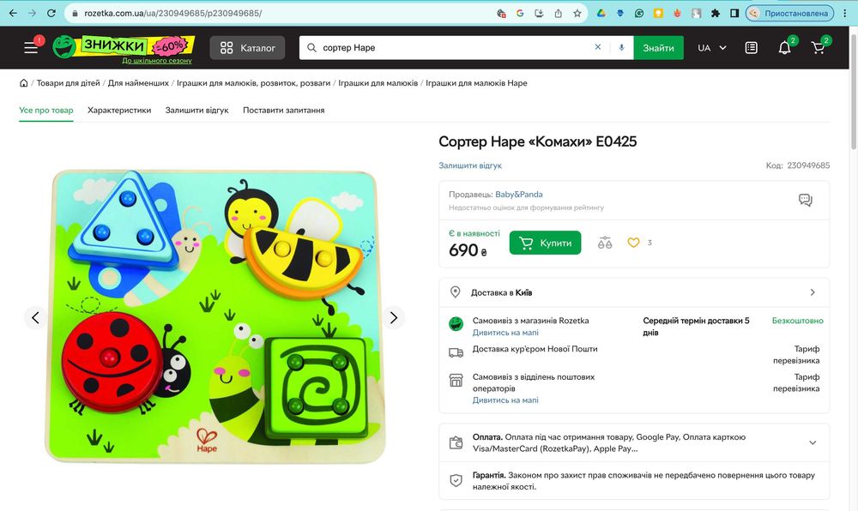Clear the search query with X

[597, 47]
